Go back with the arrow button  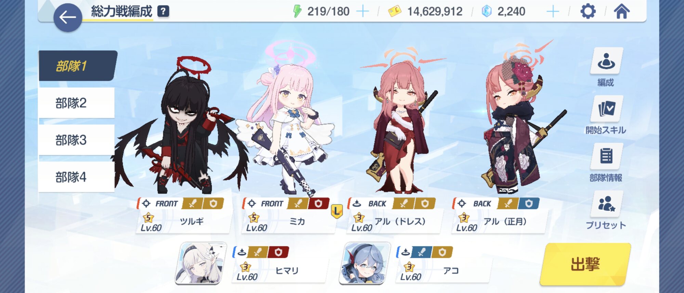tap(68, 18)
